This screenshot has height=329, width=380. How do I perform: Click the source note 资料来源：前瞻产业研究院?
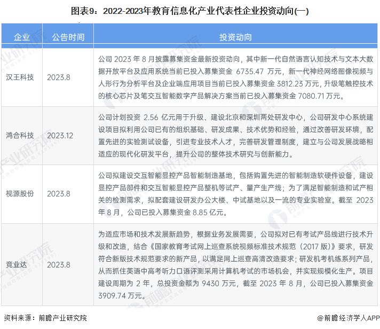click(45, 318)
